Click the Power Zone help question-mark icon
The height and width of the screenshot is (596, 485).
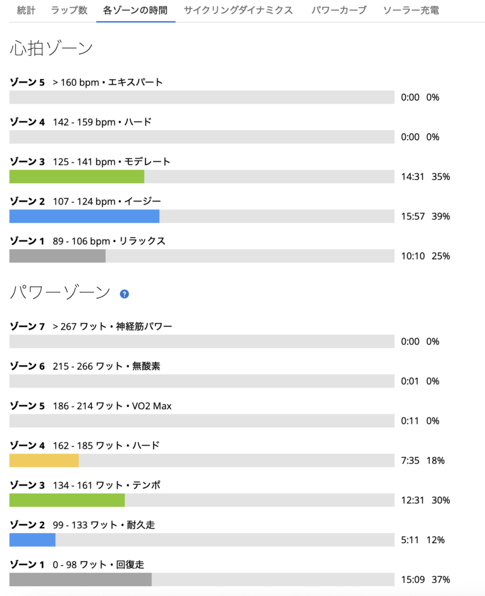pos(124,294)
